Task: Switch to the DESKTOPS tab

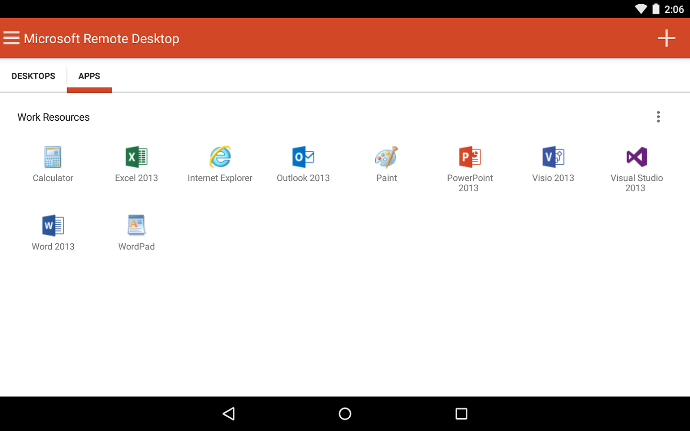Action: coord(33,76)
